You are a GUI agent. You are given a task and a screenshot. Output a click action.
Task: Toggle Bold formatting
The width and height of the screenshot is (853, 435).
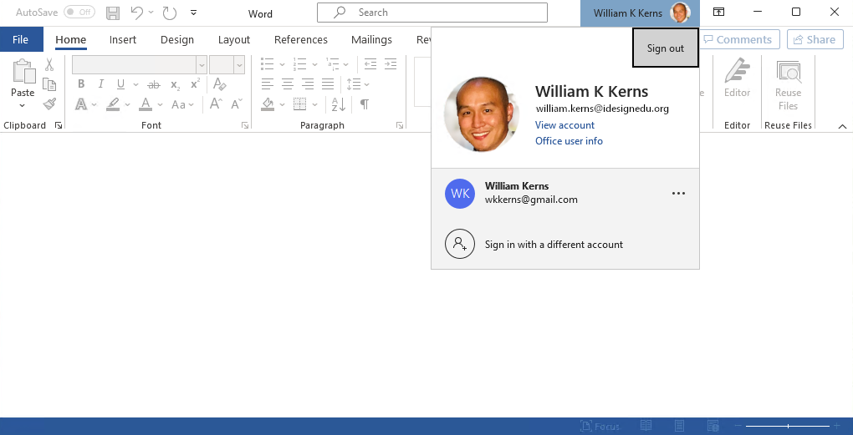pyautogui.click(x=81, y=84)
